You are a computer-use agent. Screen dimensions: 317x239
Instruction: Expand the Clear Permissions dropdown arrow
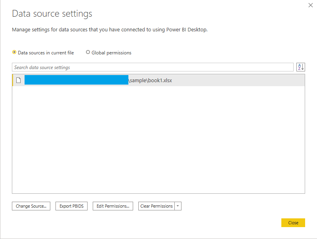178,206
